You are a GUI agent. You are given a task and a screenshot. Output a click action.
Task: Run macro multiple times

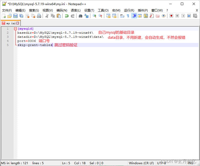coord(189,16)
